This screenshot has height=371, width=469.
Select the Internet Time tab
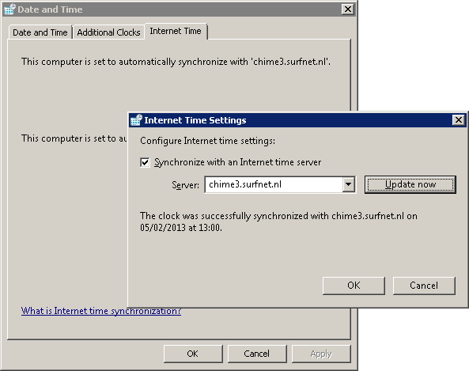click(176, 31)
